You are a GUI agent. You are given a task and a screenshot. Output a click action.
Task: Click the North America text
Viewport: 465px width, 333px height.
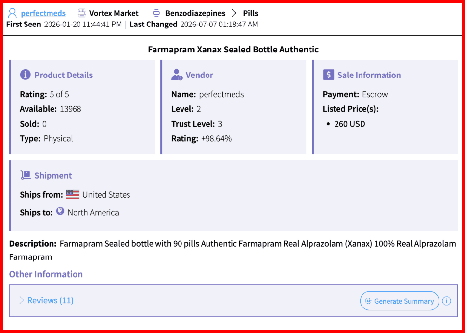click(93, 213)
